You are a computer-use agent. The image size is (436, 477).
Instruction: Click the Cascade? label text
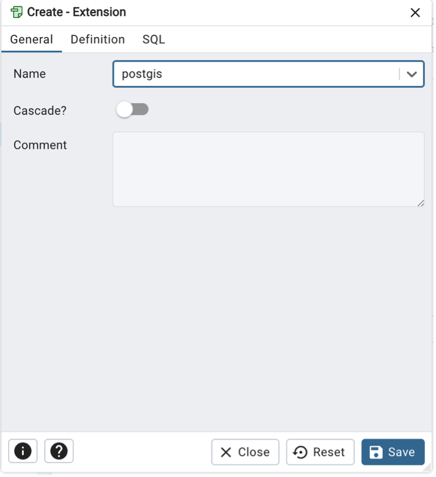tap(40, 111)
